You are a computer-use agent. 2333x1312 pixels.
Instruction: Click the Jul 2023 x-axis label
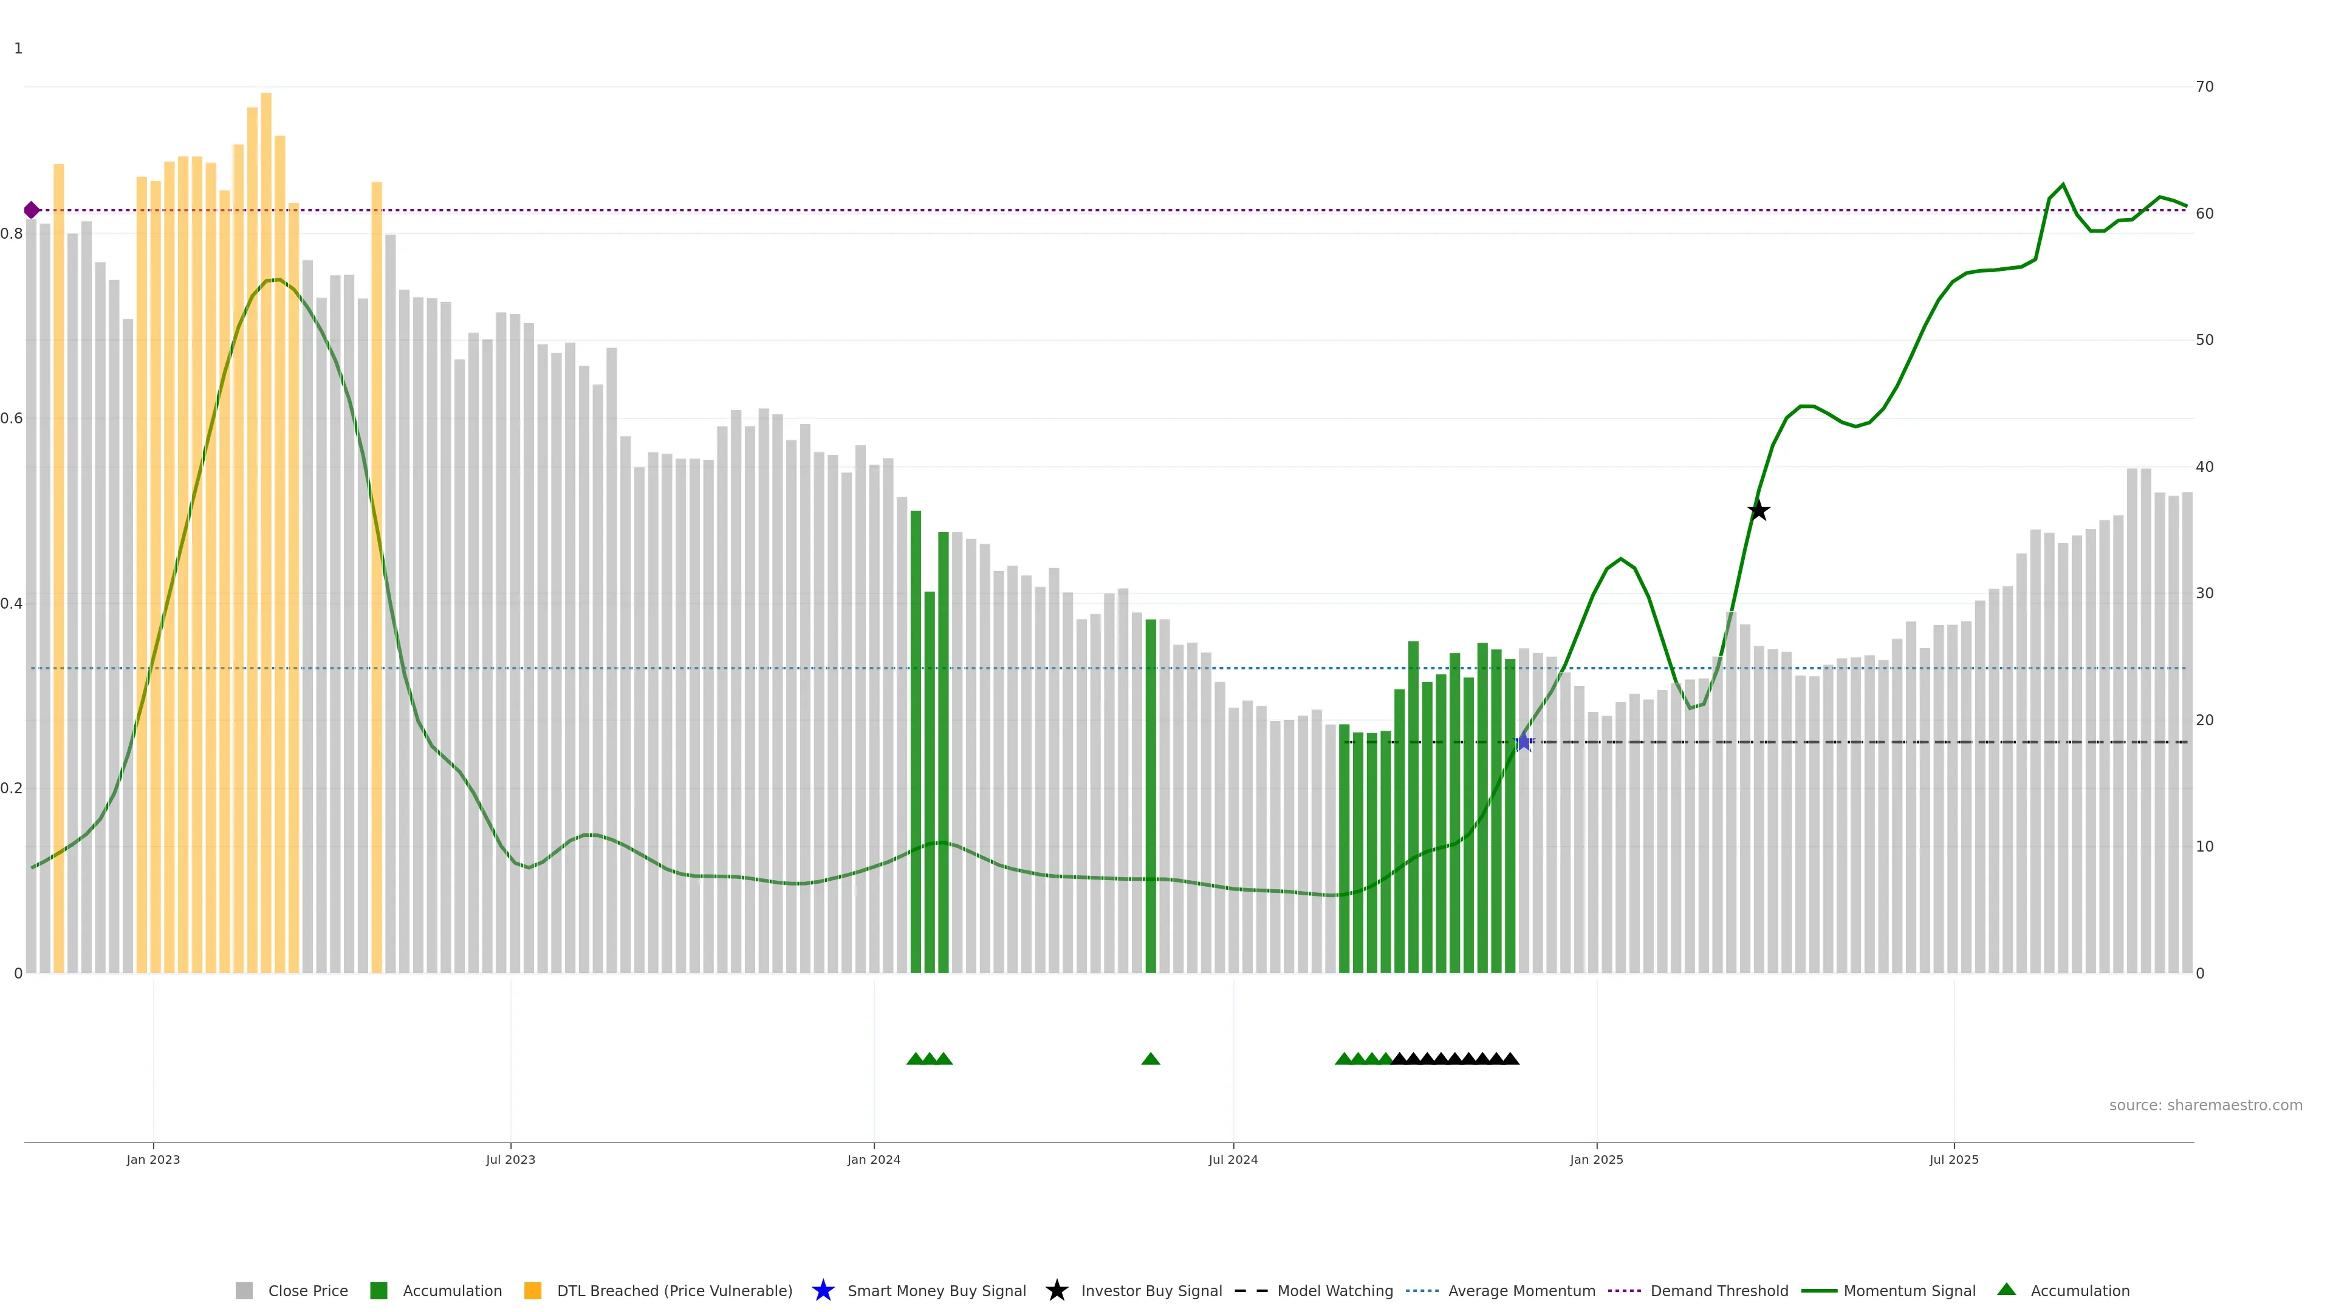click(510, 1159)
